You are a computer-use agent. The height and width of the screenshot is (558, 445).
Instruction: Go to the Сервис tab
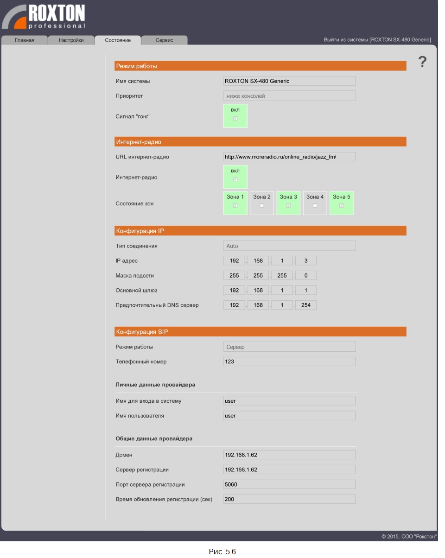(x=165, y=40)
